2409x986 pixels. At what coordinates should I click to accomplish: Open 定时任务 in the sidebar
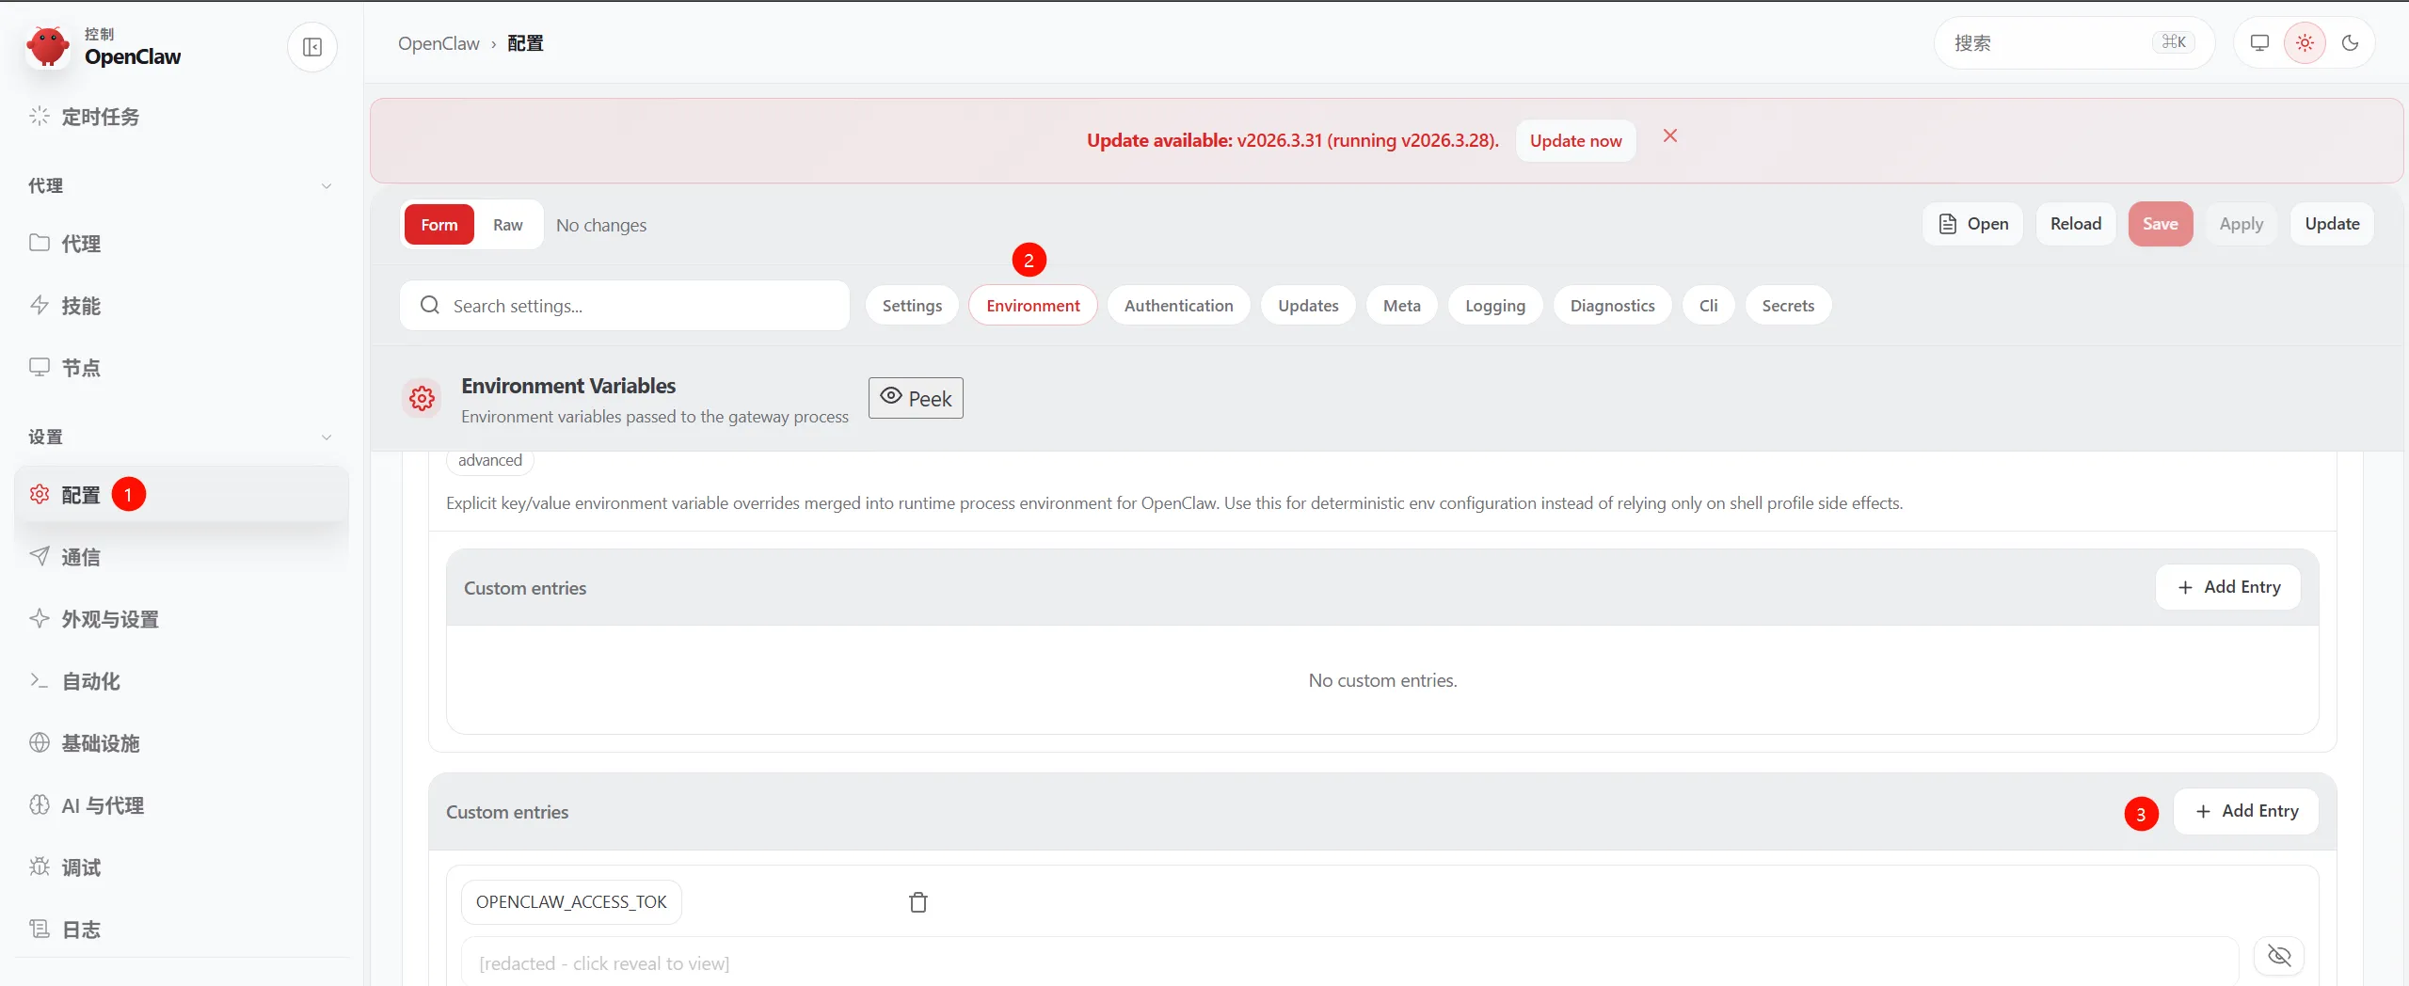[100, 117]
